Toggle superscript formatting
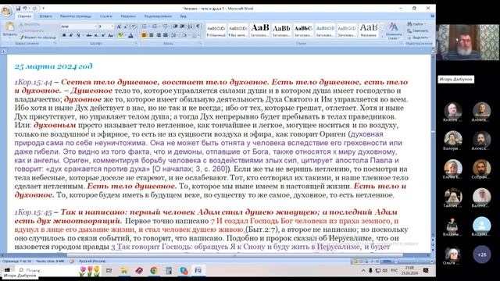This screenshot has height=281, width=500. (x=103, y=35)
